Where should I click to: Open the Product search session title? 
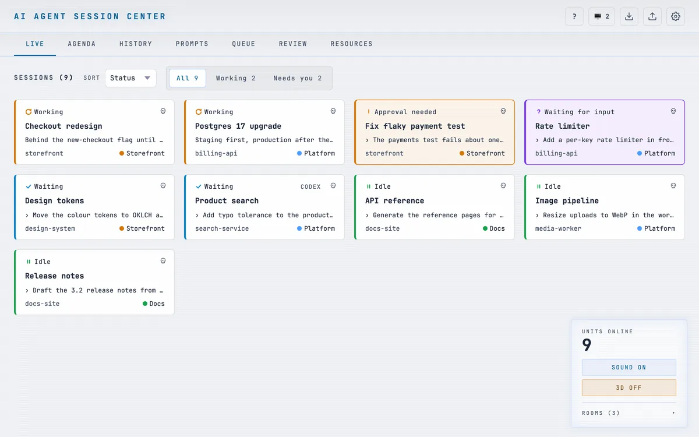pyautogui.click(x=227, y=200)
